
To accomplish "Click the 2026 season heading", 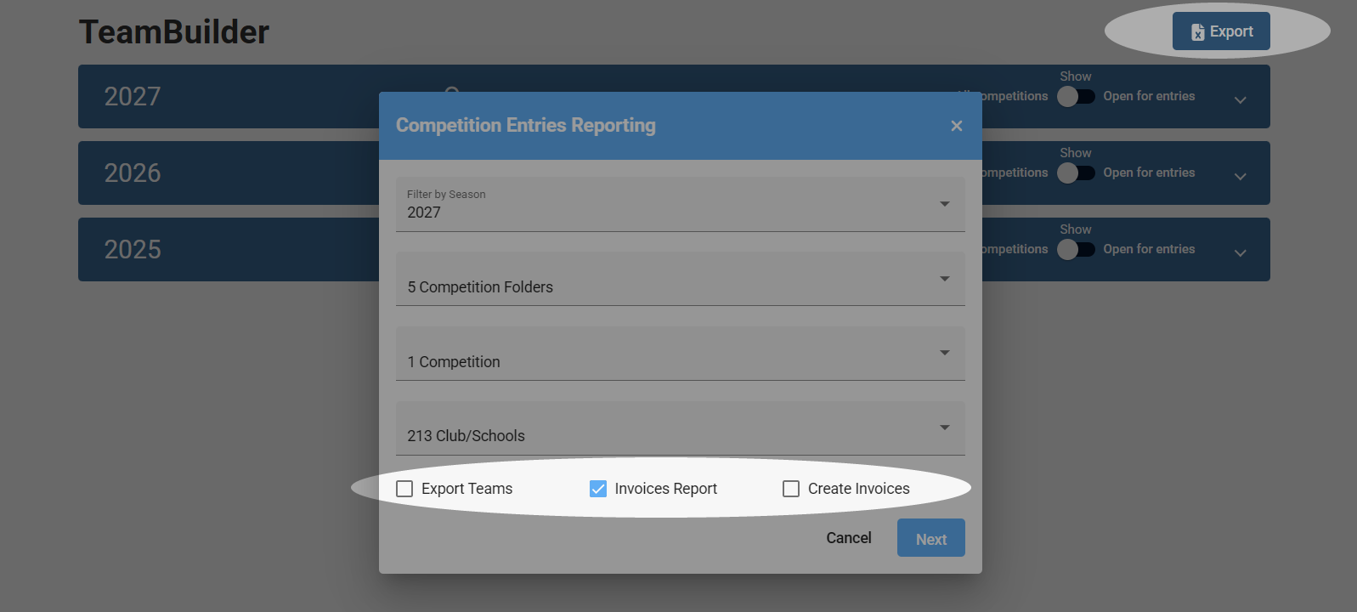I will click(133, 173).
